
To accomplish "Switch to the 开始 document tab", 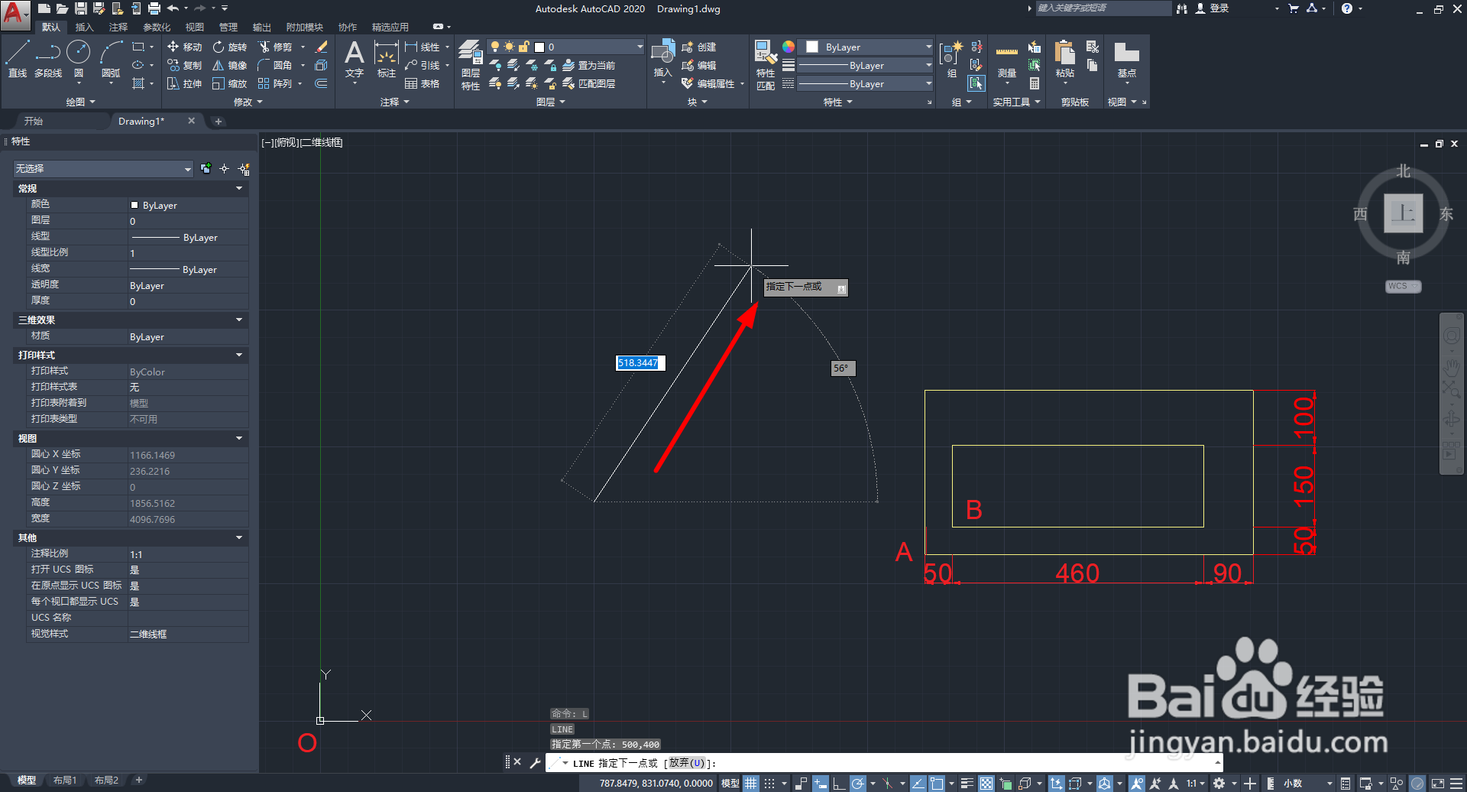I will (33, 121).
